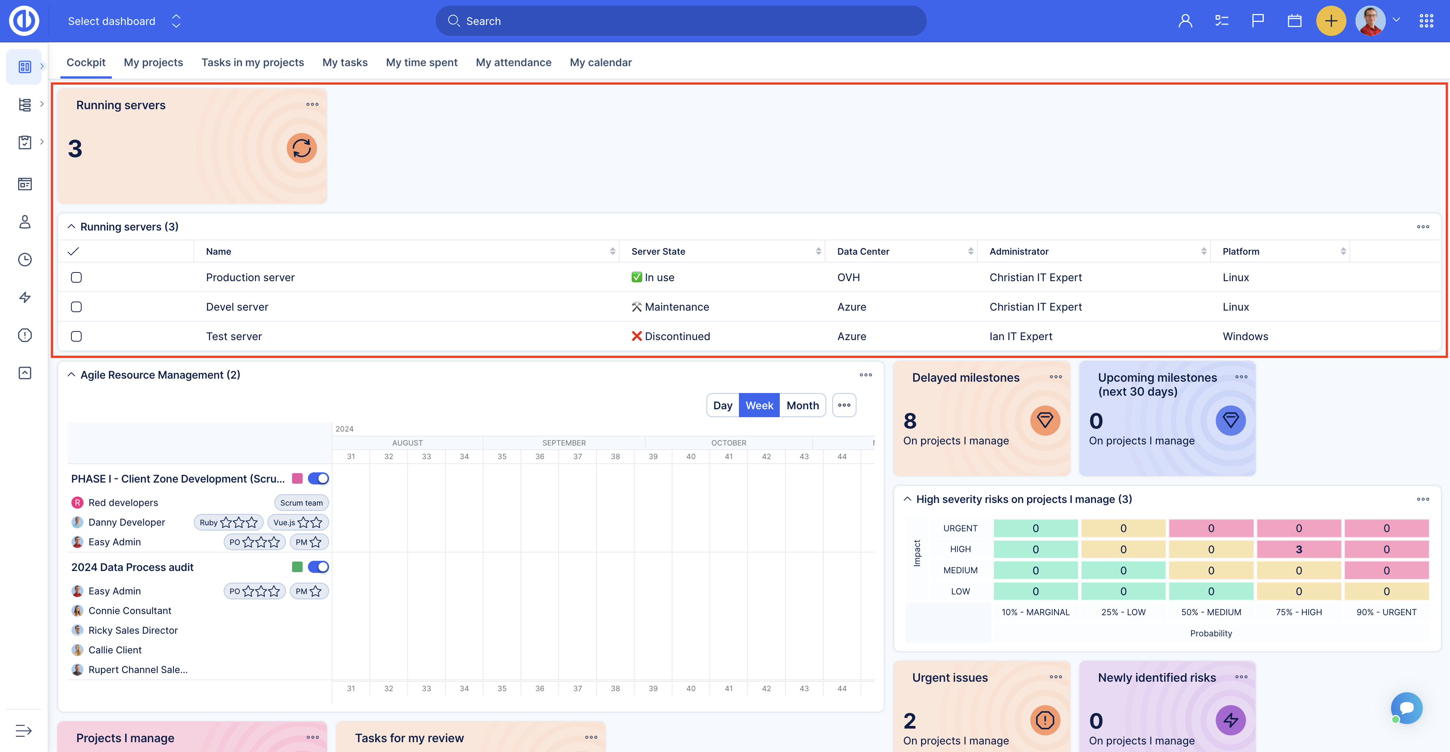The width and height of the screenshot is (1450, 752).
Task: Open the Select dashboard dropdown
Action: (124, 22)
